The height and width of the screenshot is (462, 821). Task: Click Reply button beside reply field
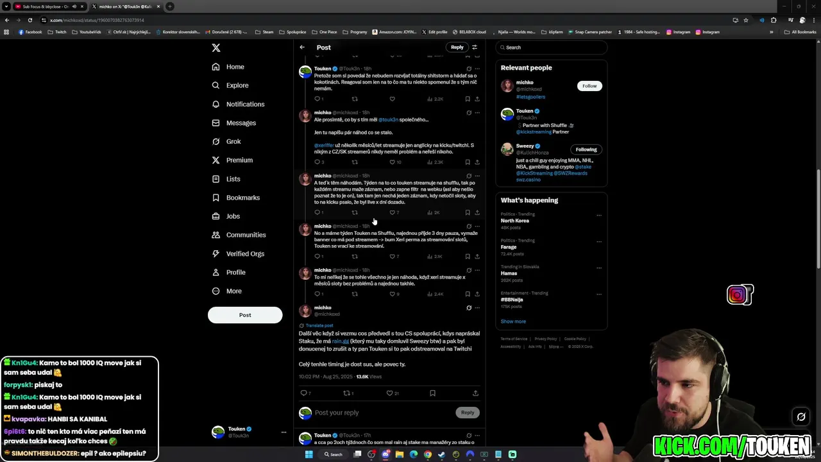tap(468, 413)
